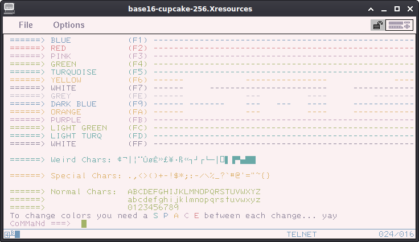
Task: Click the (FC) key hint
Action: tap(138, 128)
